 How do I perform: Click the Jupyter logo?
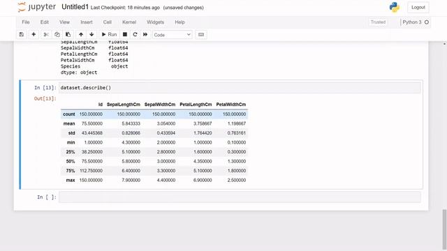[36, 7]
